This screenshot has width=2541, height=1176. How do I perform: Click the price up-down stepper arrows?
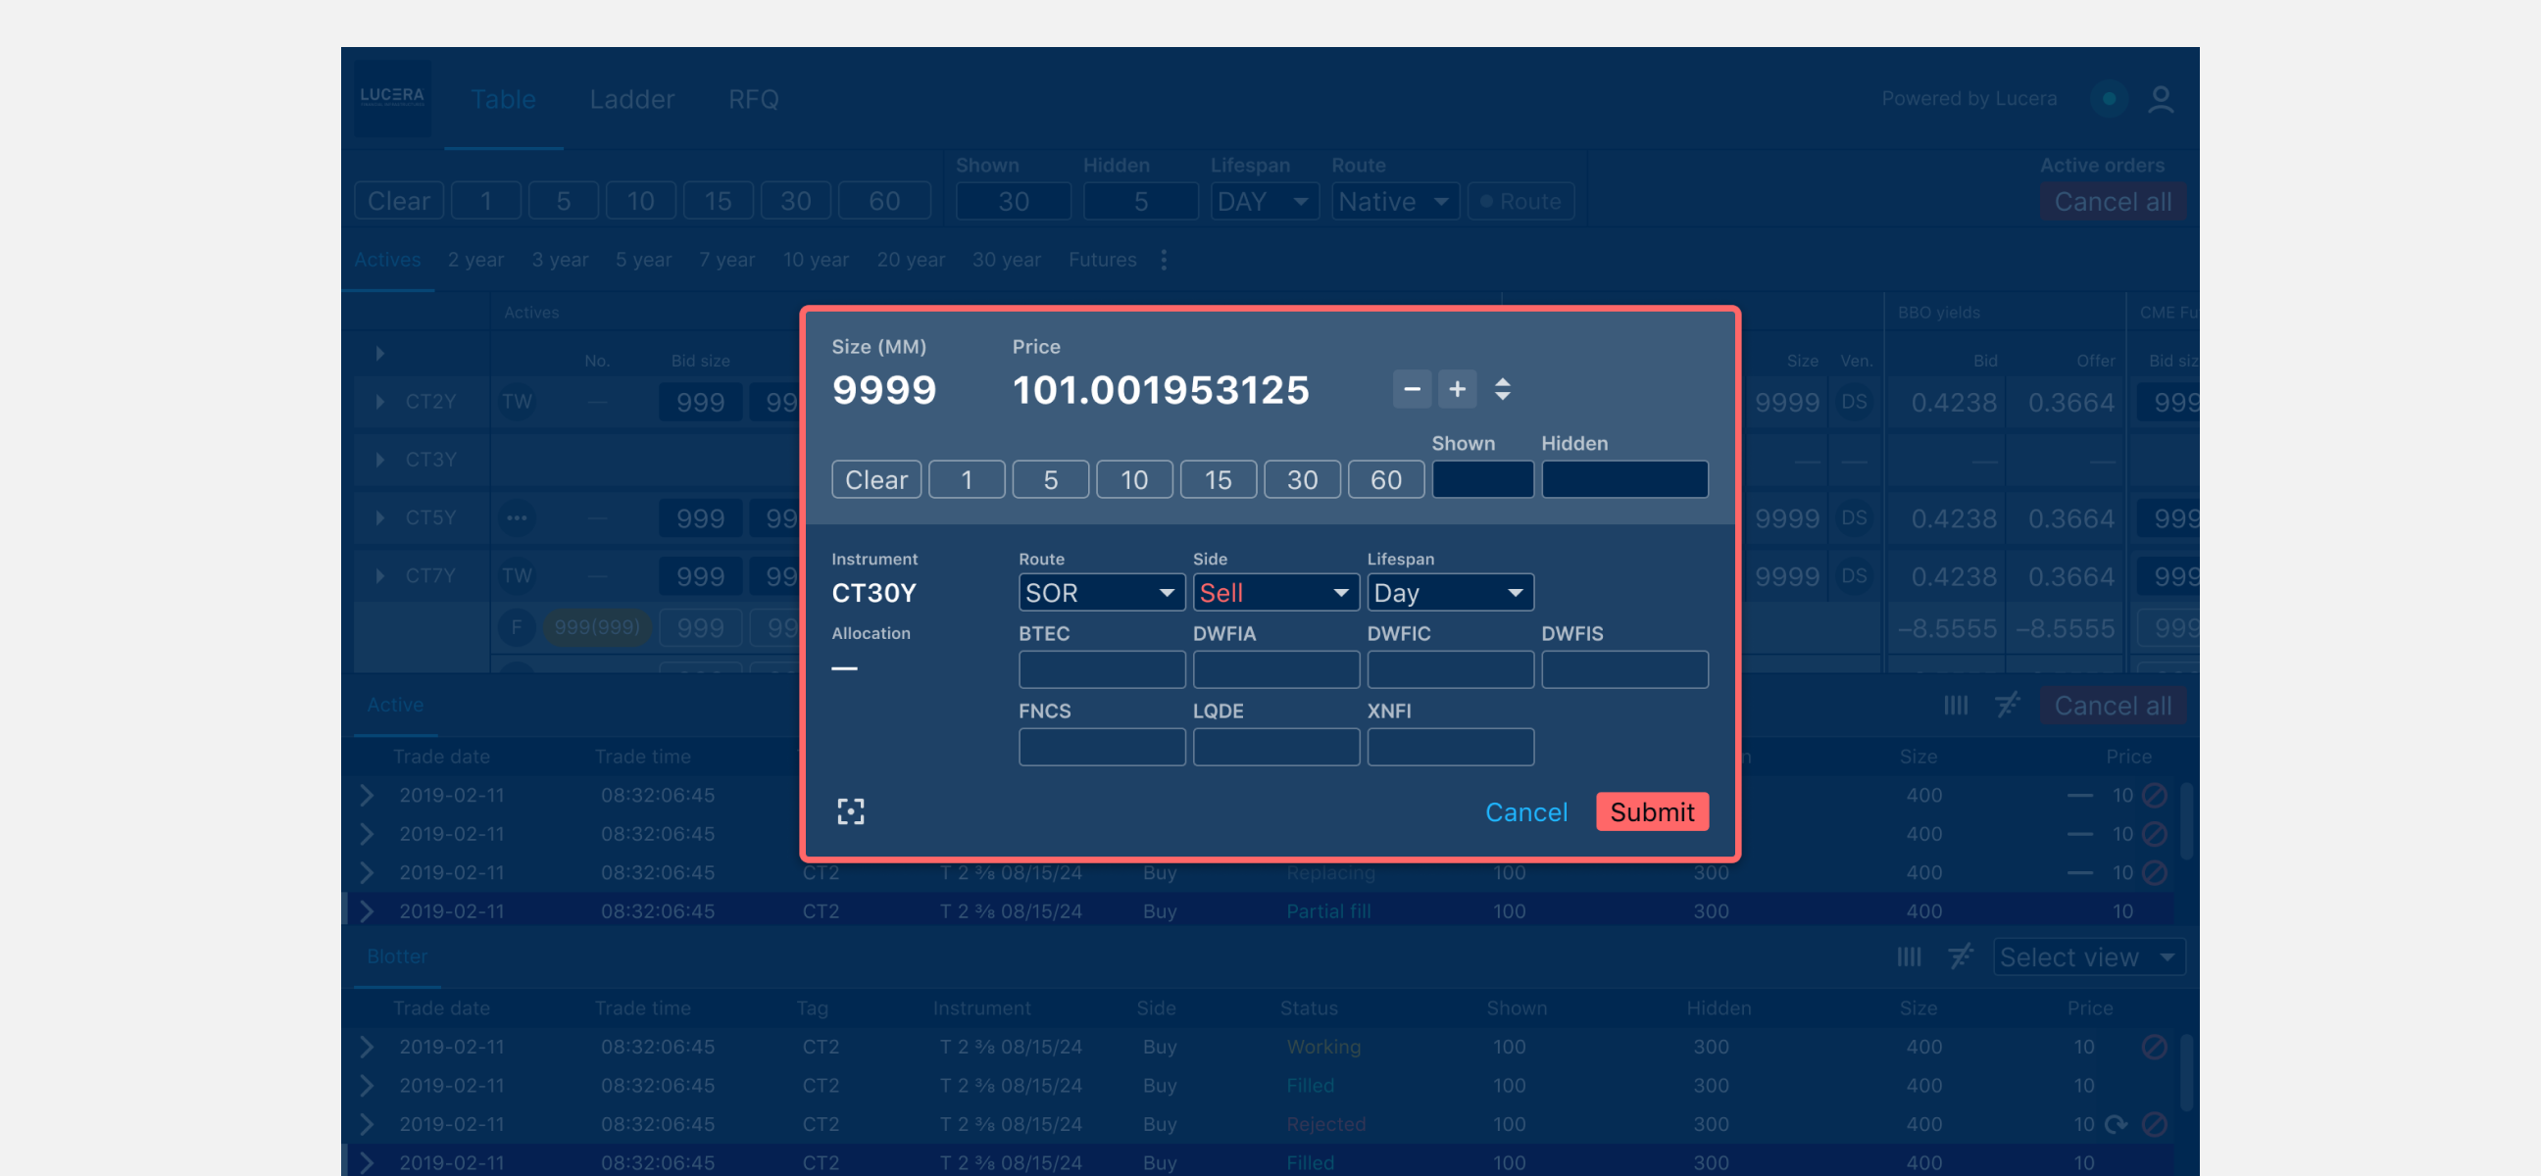pyautogui.click(x=1501, y=389)
